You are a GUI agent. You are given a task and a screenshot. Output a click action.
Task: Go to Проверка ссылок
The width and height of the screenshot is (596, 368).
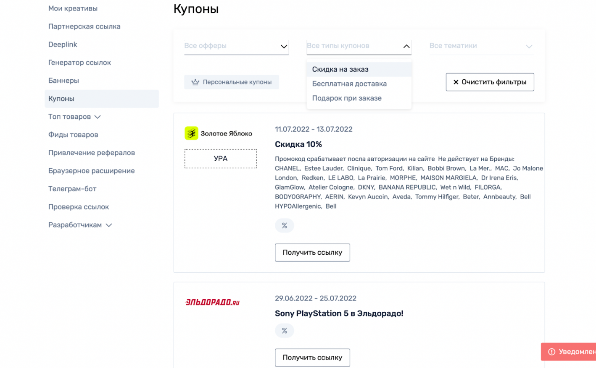coord(79,207)
